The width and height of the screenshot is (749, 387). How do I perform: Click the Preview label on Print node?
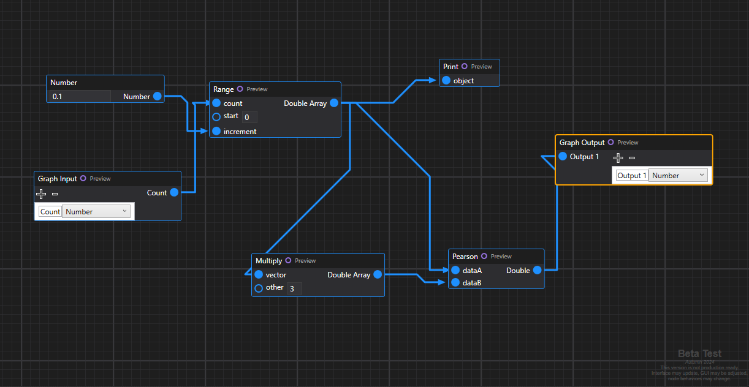tap(481, 66)
